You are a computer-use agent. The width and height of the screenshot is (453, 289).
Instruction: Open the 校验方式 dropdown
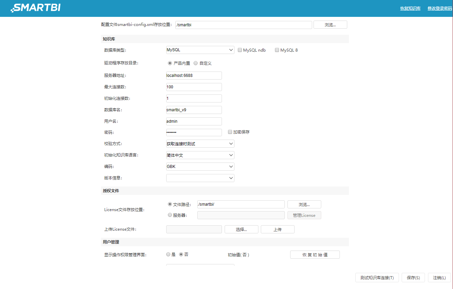[x=200, y=144]
